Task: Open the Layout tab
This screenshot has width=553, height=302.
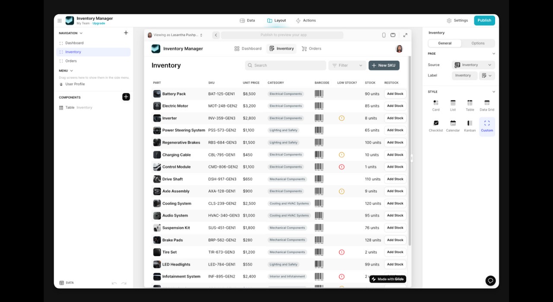Action: (x=276, y=20)
